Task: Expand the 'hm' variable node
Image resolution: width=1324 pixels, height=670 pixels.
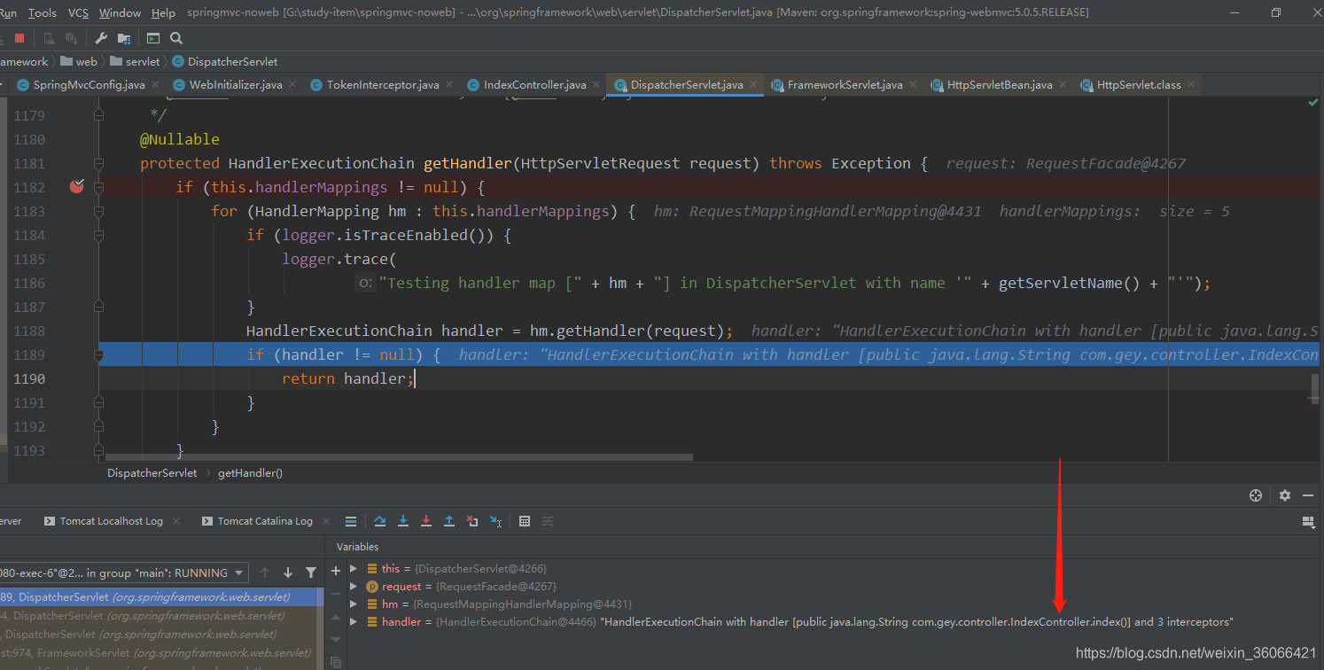Action: point(354,604)
